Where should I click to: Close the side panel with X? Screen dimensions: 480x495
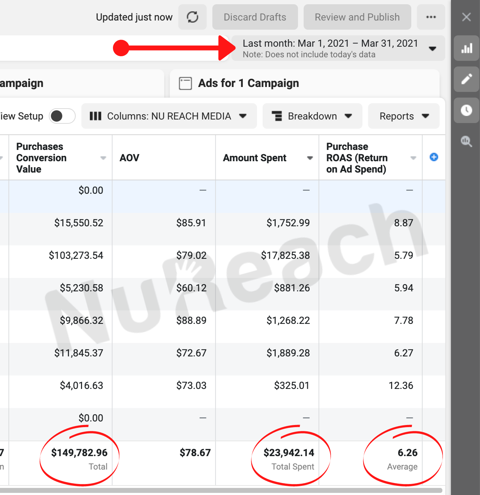click(466, 17)
